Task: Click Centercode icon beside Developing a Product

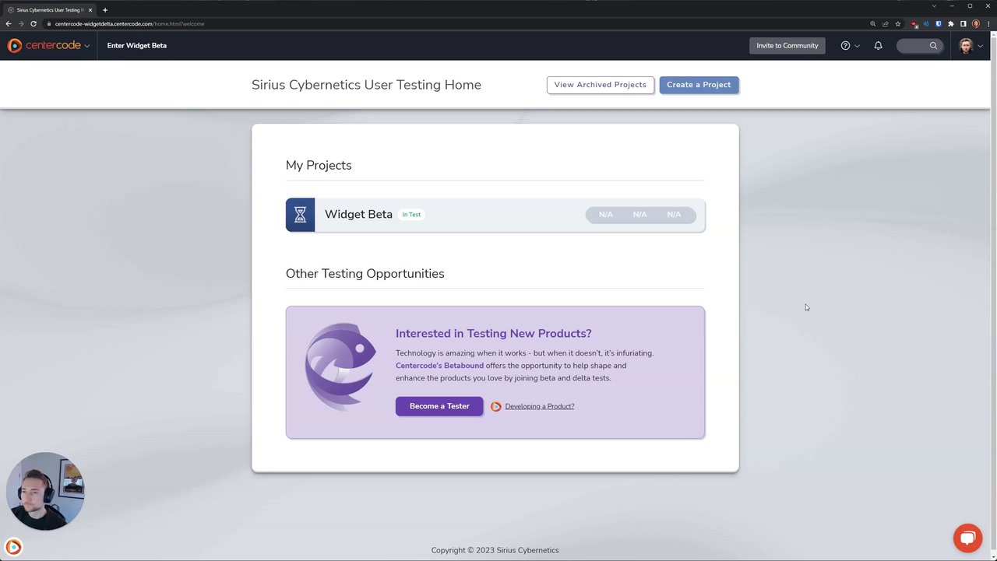Action: click(x=495, y=406)
